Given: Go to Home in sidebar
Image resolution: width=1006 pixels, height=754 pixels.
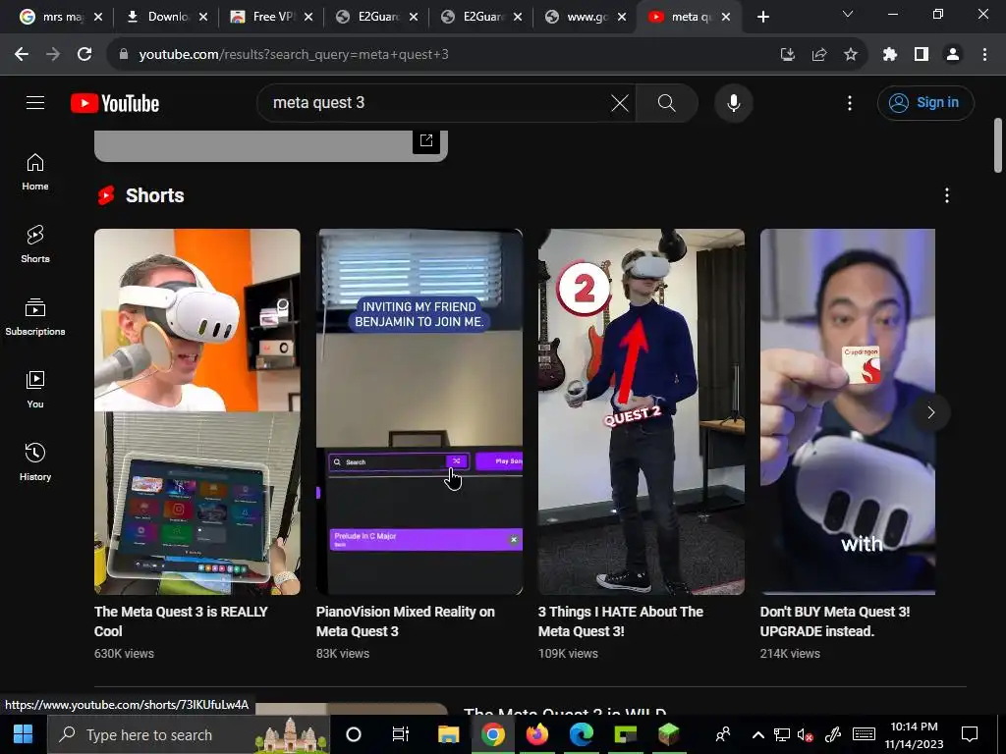Looking at the screenshot, I should pos(35,172).
